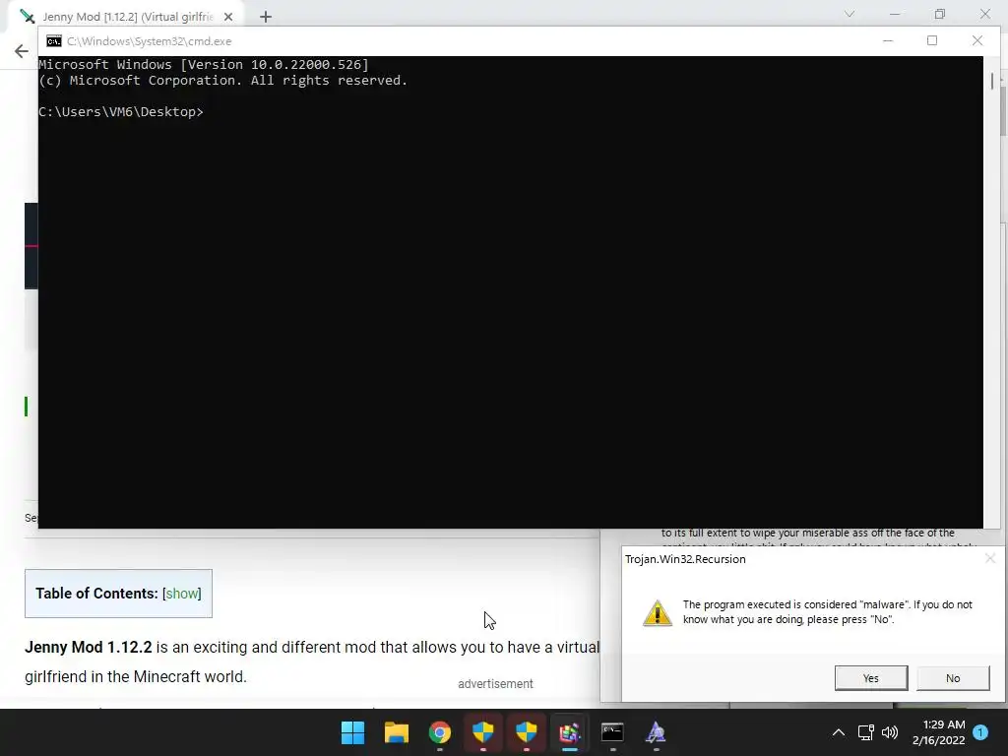Click the command prompt line C:\Users\VM6\Desktop>

point(121,112)
